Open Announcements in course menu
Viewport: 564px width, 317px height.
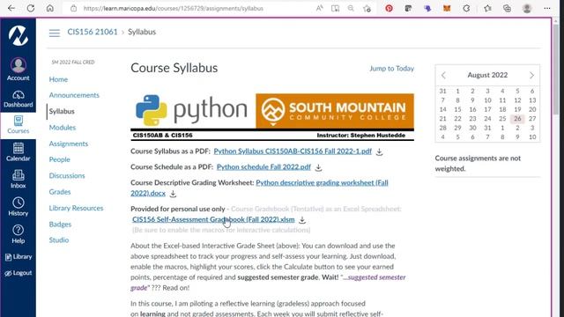pos(74,95)
